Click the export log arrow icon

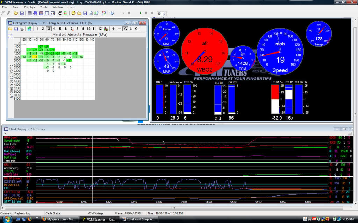pyautogui.click(x=96, y=13)
